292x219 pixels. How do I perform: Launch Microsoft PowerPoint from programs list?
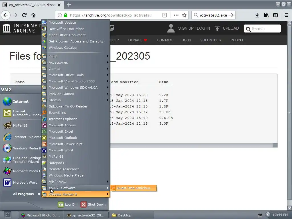point(75,144)
